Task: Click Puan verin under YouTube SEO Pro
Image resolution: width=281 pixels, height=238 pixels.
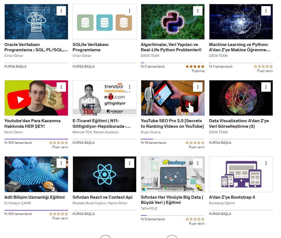Action: 197,147
